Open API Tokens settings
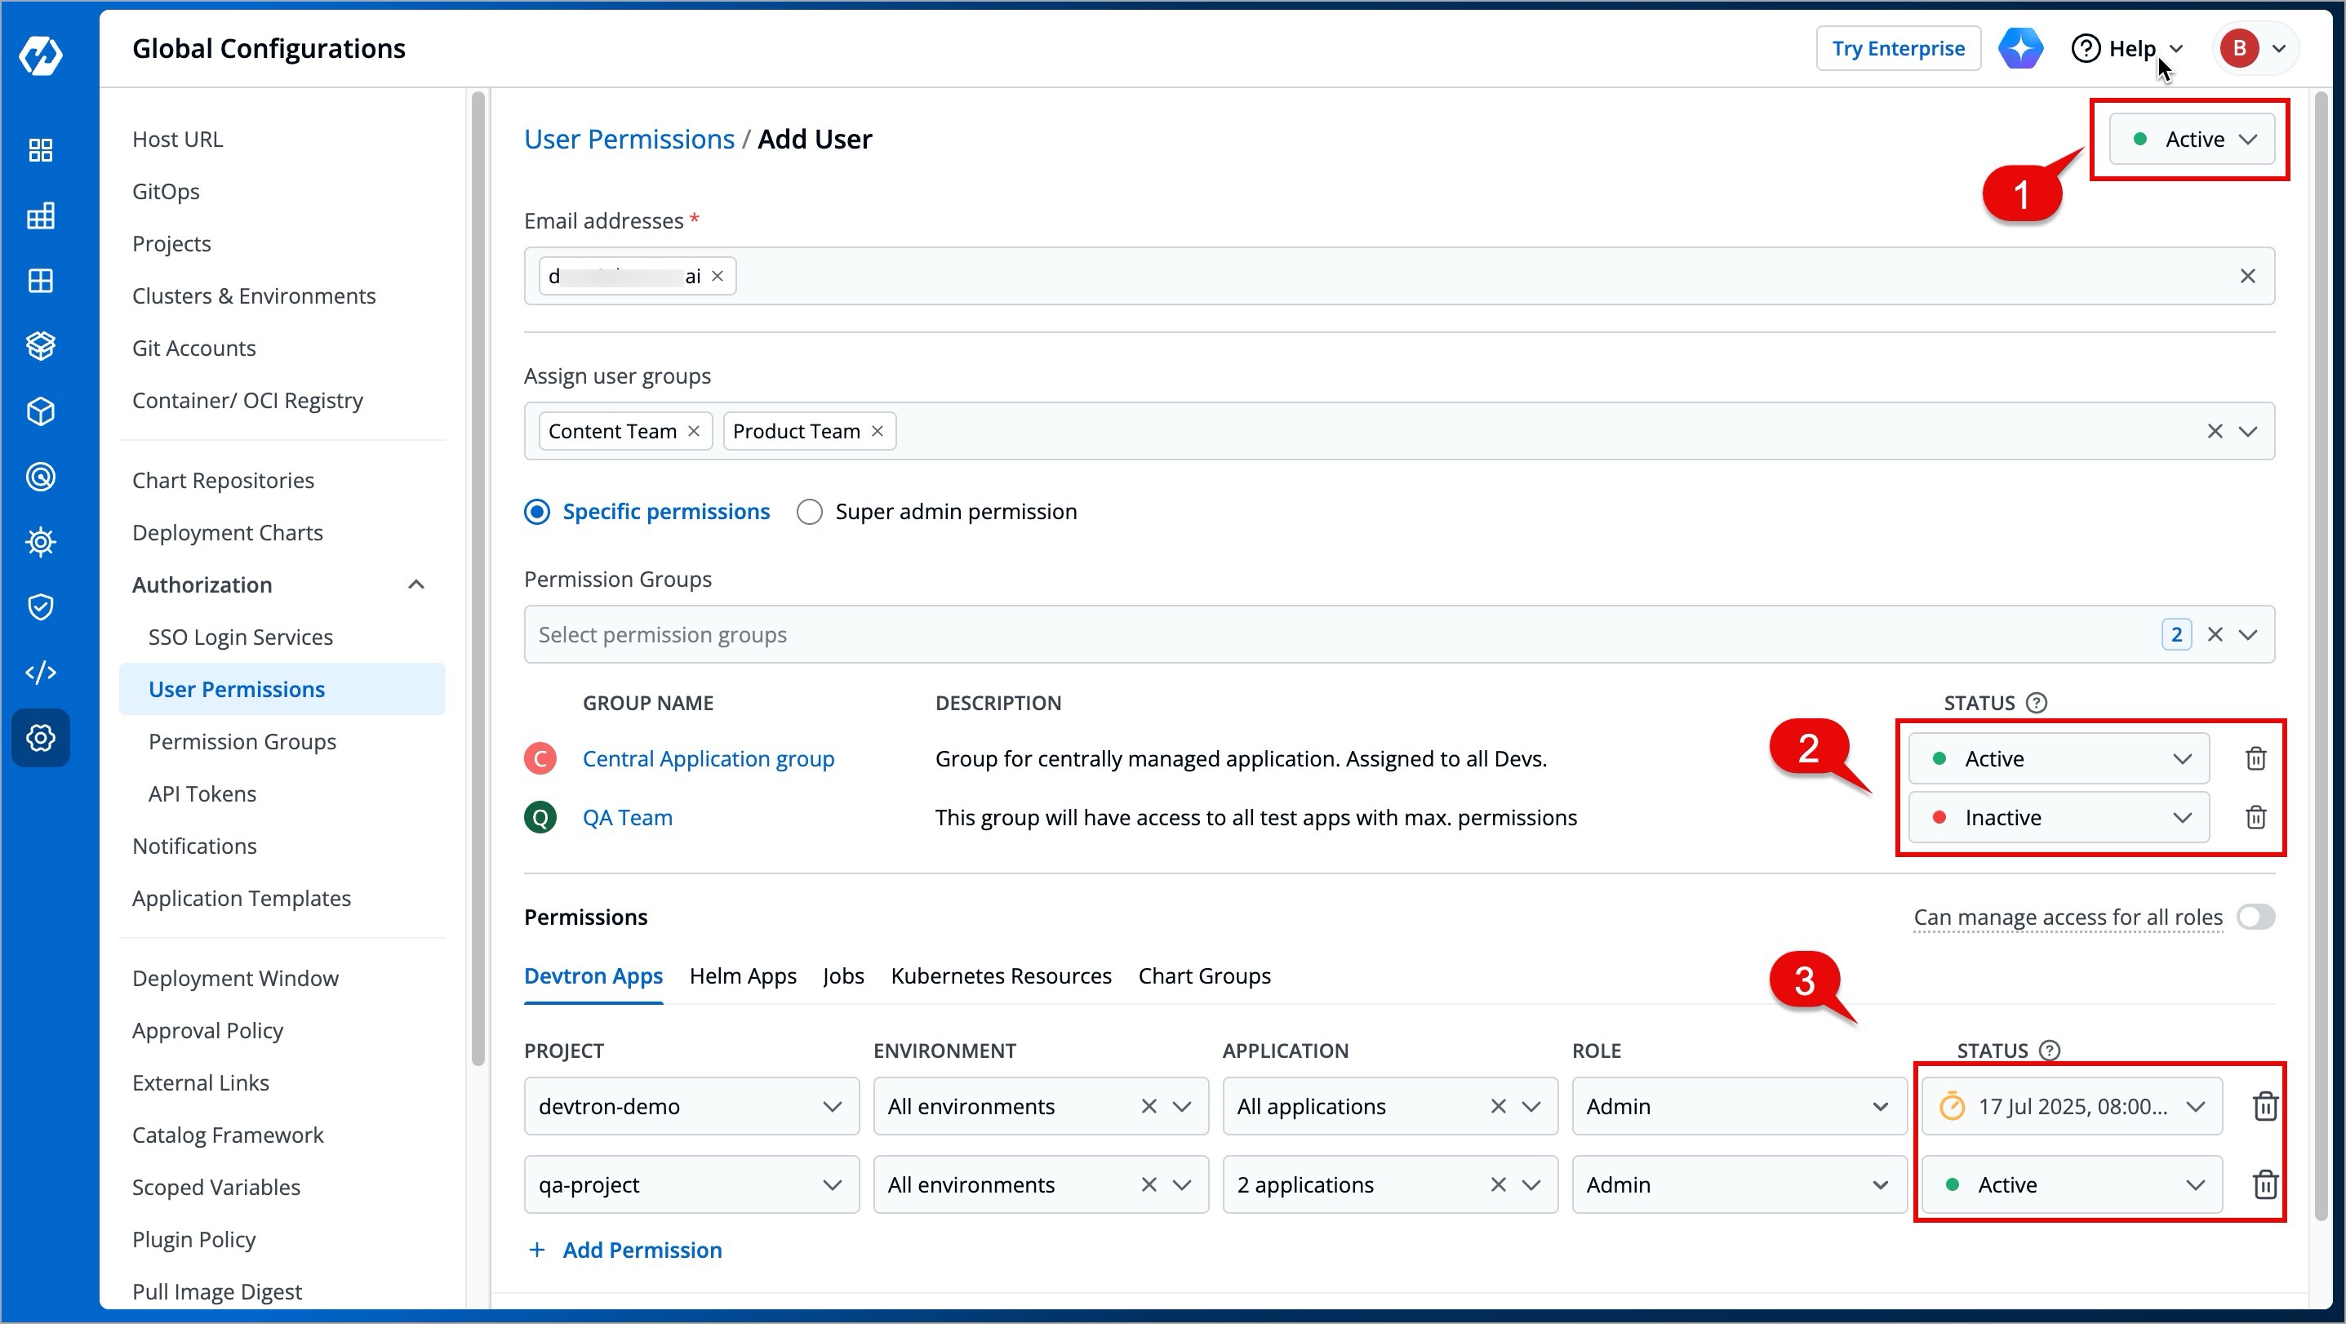Image resolution: width=2346 pixels, height=1324 pixels. coord(202,794)
